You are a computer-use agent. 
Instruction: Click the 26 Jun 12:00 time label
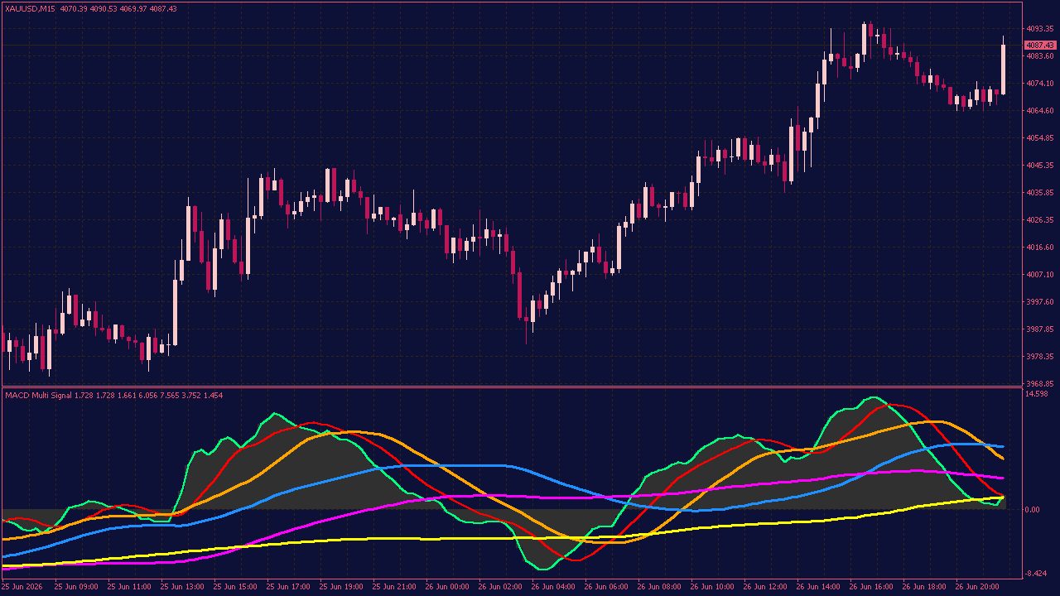764,586
